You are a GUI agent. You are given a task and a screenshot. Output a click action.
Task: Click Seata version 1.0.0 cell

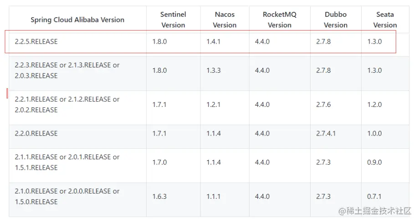374,133
